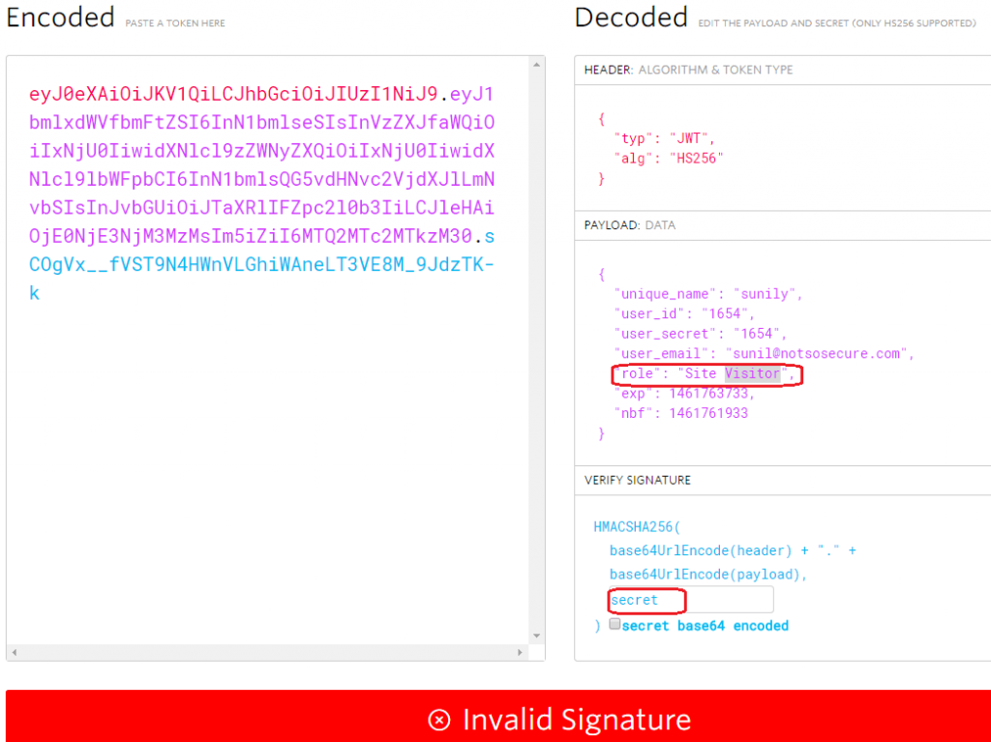Click the base64UrlEncode(header) line
Screen dimensions: 991x742
(733, 550)
